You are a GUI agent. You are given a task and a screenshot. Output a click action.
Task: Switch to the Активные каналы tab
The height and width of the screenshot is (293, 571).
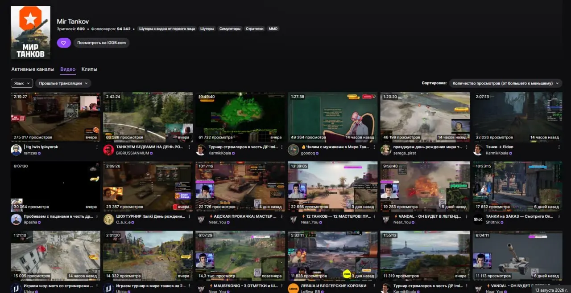pos(33,69)
